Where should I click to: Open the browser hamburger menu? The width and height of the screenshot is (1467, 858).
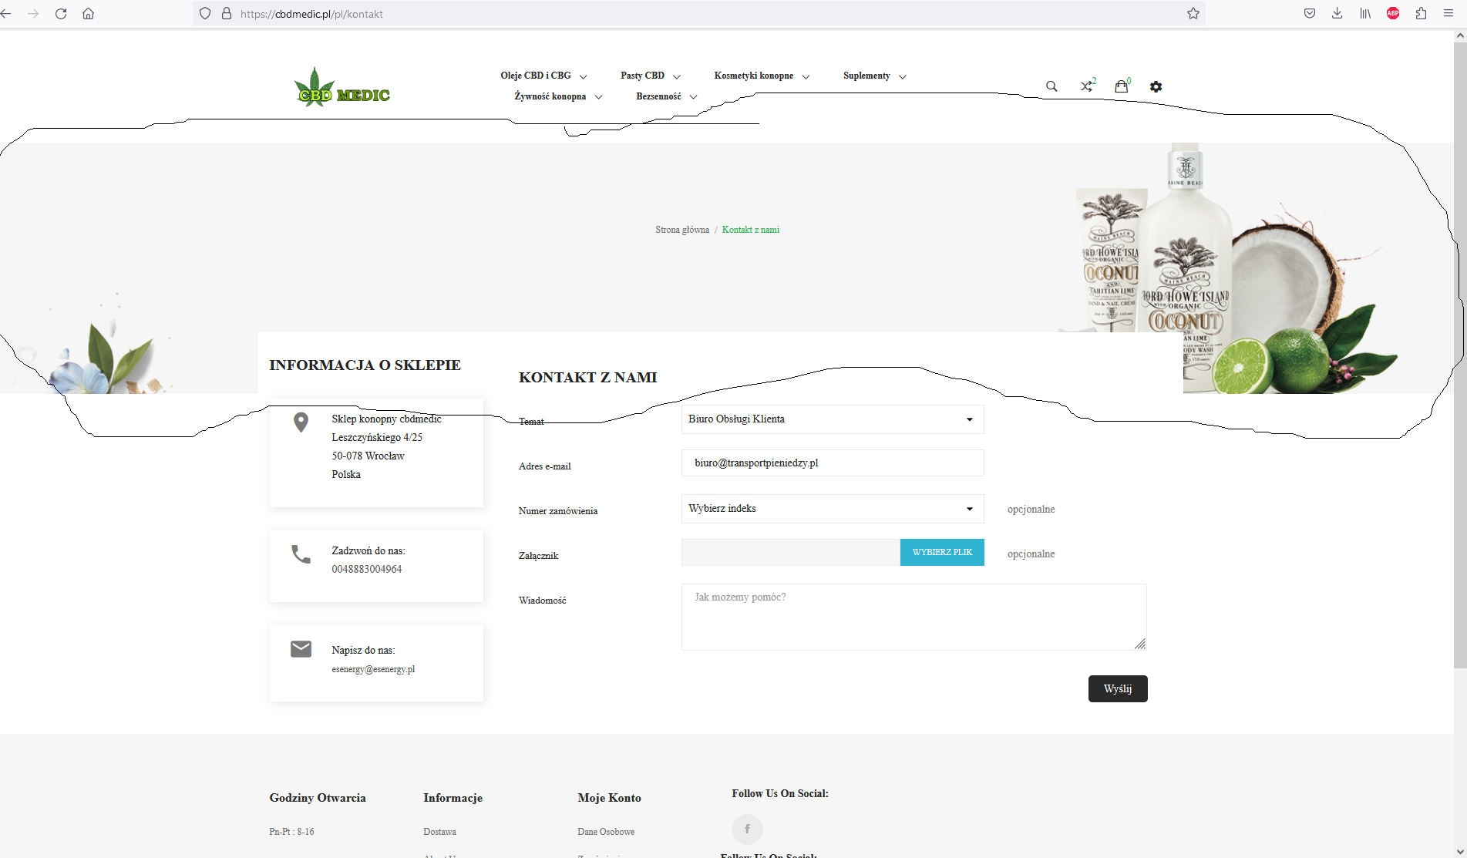1448,14
